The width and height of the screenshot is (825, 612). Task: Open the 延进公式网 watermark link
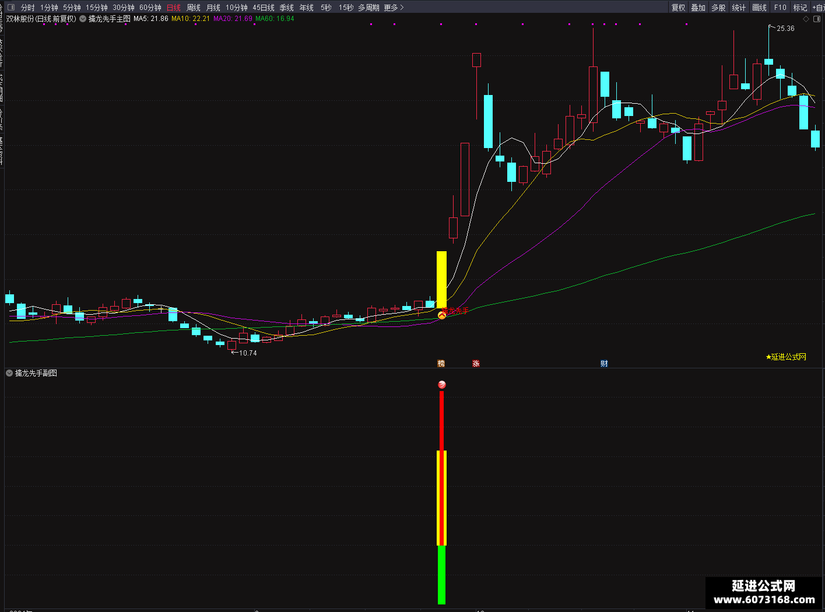point(764,593)
